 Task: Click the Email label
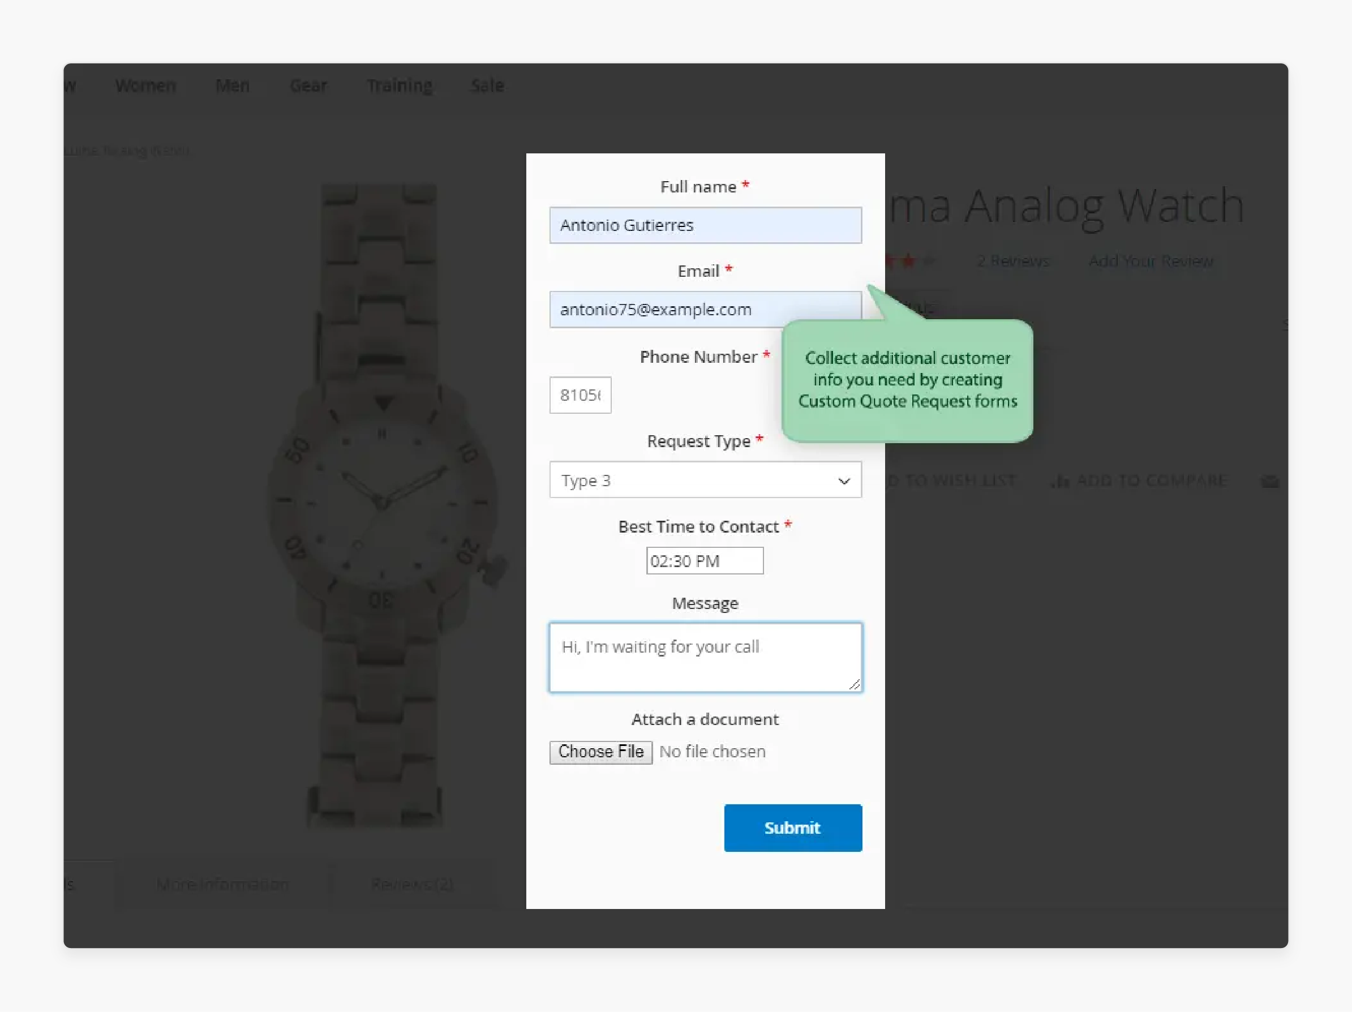click(x=698, y=271)
